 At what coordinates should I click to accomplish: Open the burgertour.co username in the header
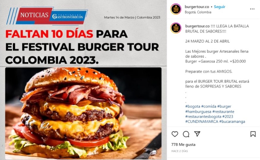click(197, 7)
